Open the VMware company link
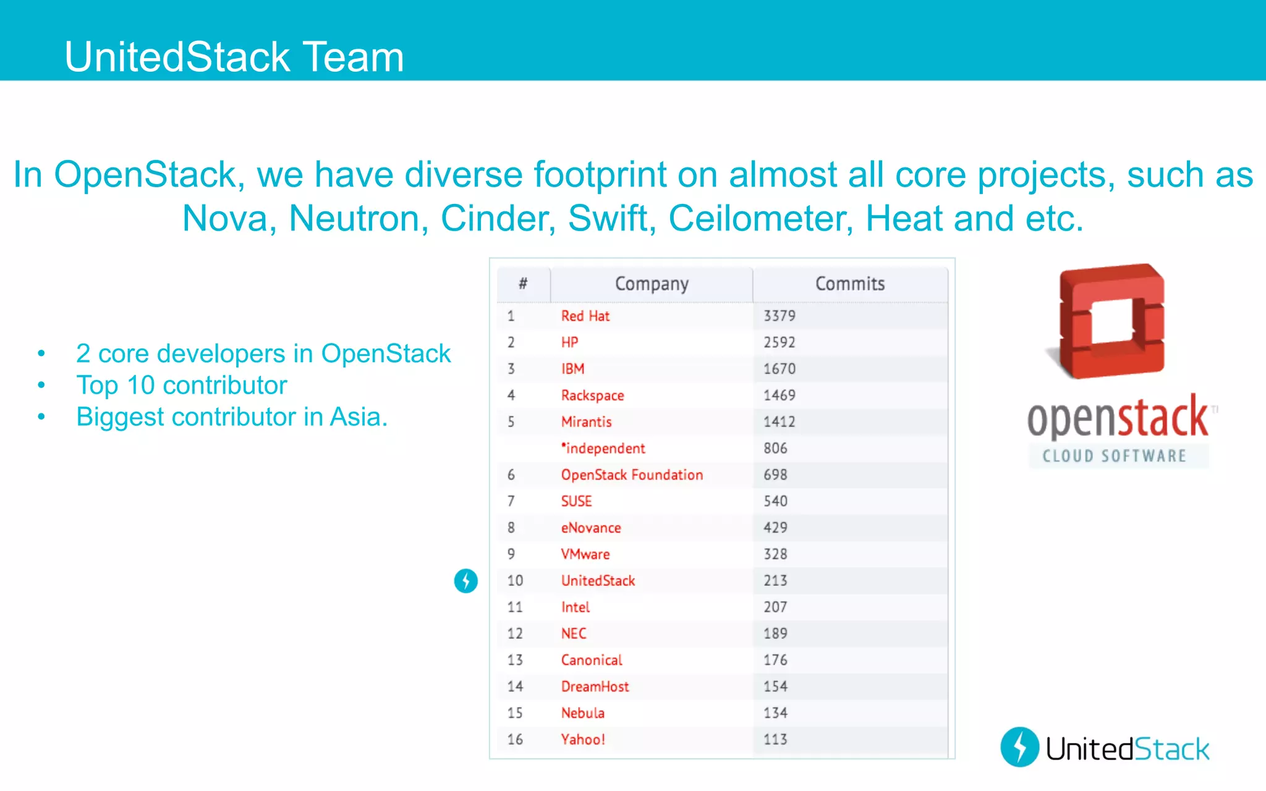The width and height of the screenshot is (1266, 791). point(585,554)
